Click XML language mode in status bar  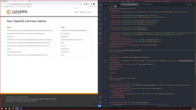(188, 106)
